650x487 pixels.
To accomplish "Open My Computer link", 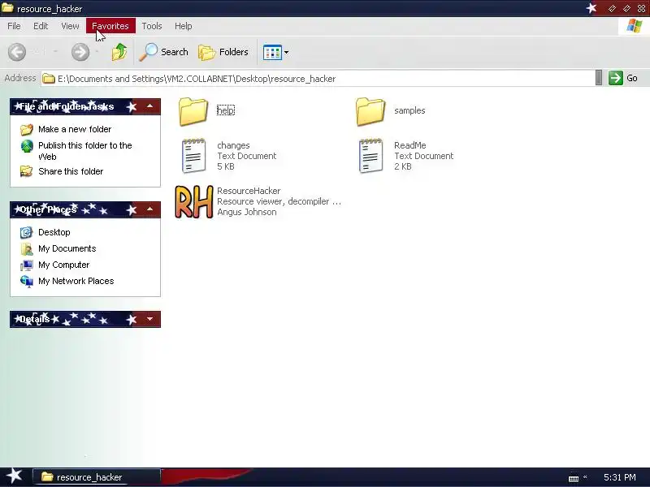I will [64, 265].
